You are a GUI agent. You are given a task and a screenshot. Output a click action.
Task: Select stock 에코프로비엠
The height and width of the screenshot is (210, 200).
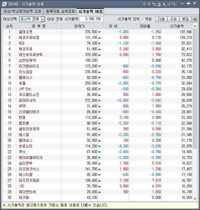tap(29, 37)
